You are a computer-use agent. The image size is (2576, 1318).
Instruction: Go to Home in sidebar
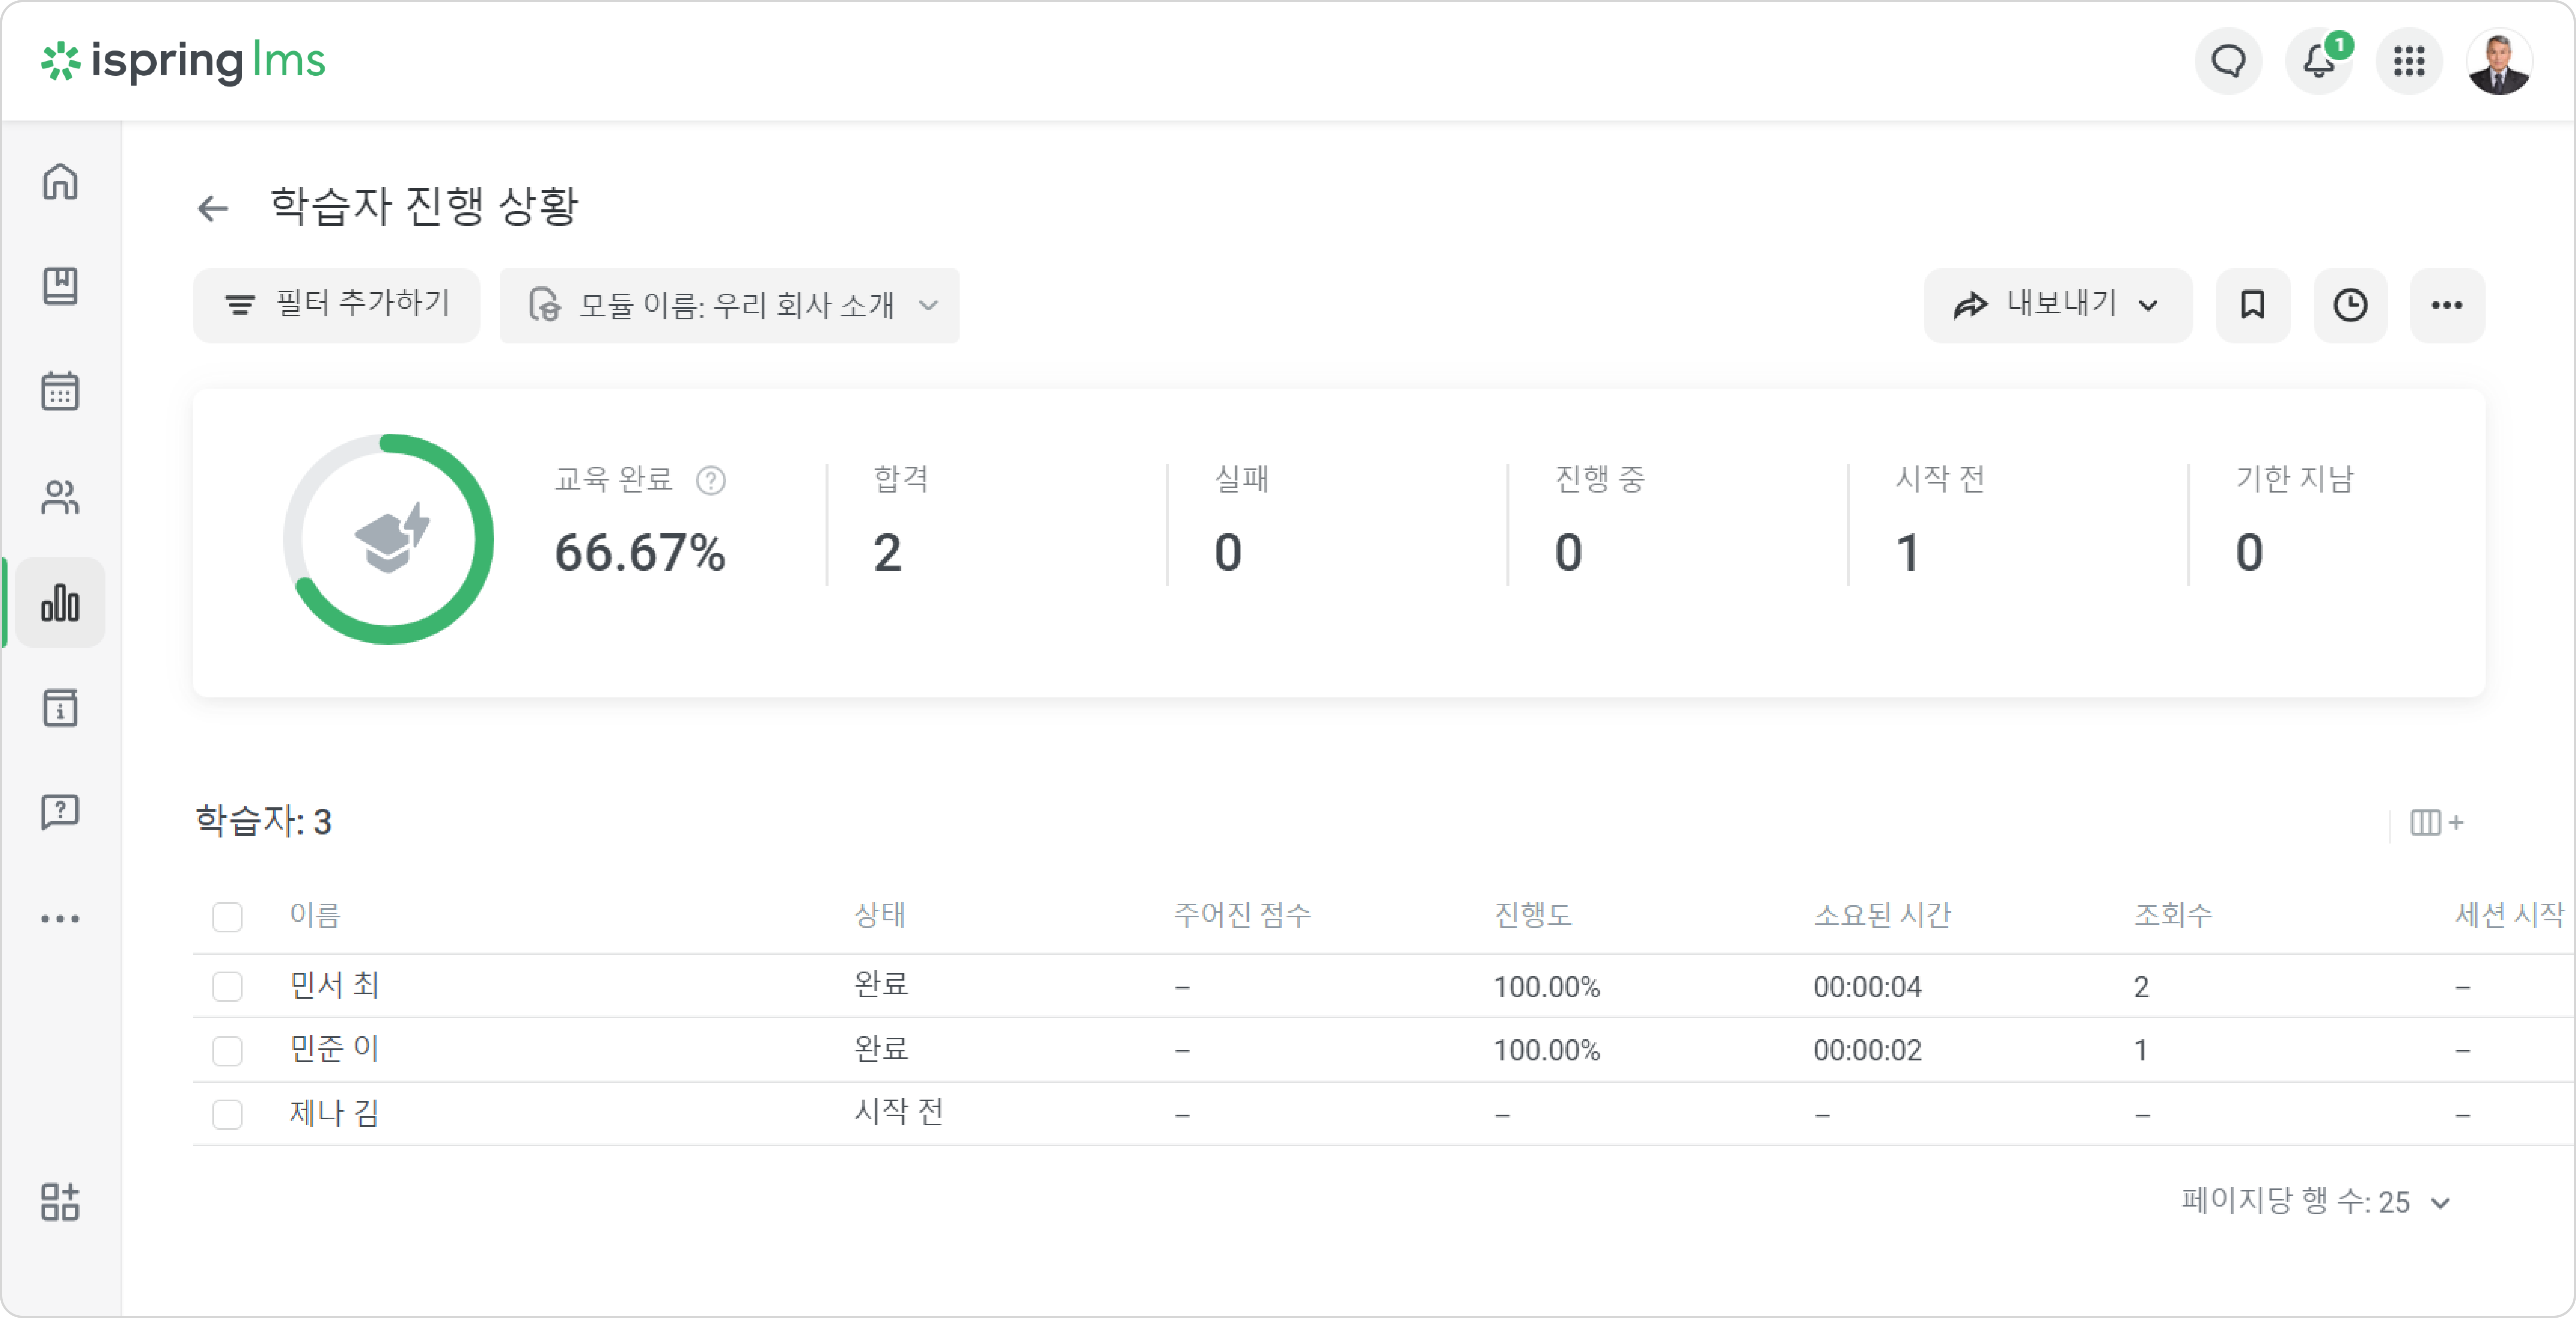point(60,182)
